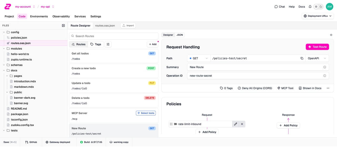Open the GET method dropdown

pyautogui.click(x=199, y=58)
